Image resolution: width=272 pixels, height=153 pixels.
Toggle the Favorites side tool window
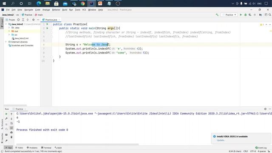click(x=2, y=138)
